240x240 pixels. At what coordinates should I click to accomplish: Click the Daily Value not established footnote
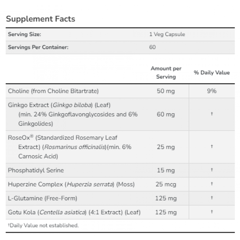[43, 225]
